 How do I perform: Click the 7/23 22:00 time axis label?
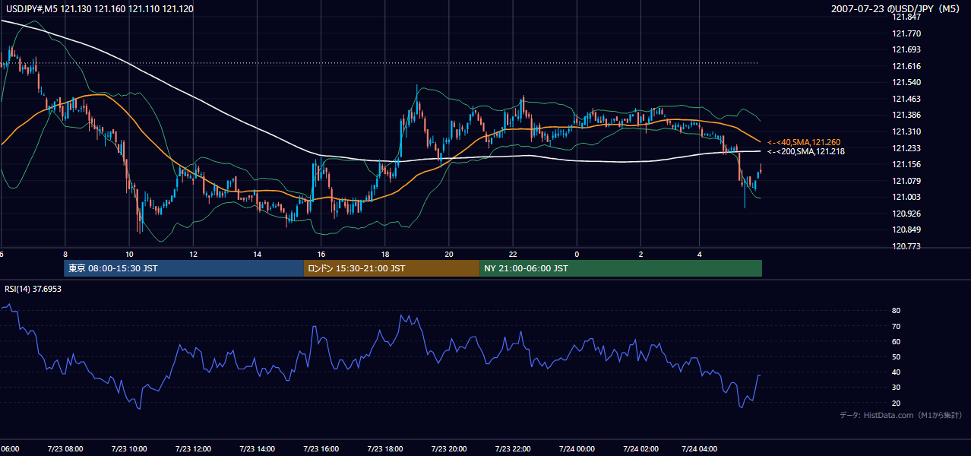pos(513,448)
